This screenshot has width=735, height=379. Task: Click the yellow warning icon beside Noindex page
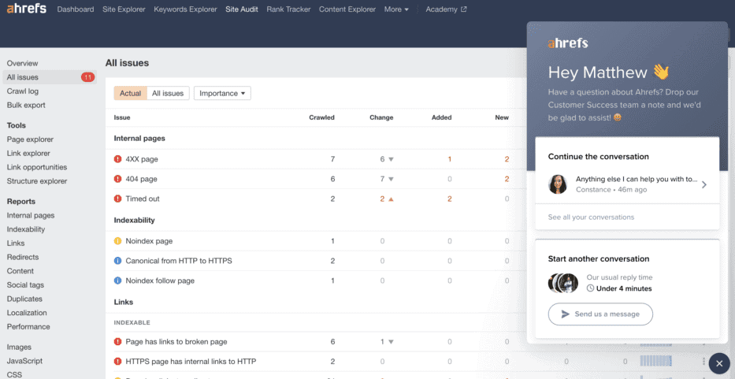[x=117, y=241]
